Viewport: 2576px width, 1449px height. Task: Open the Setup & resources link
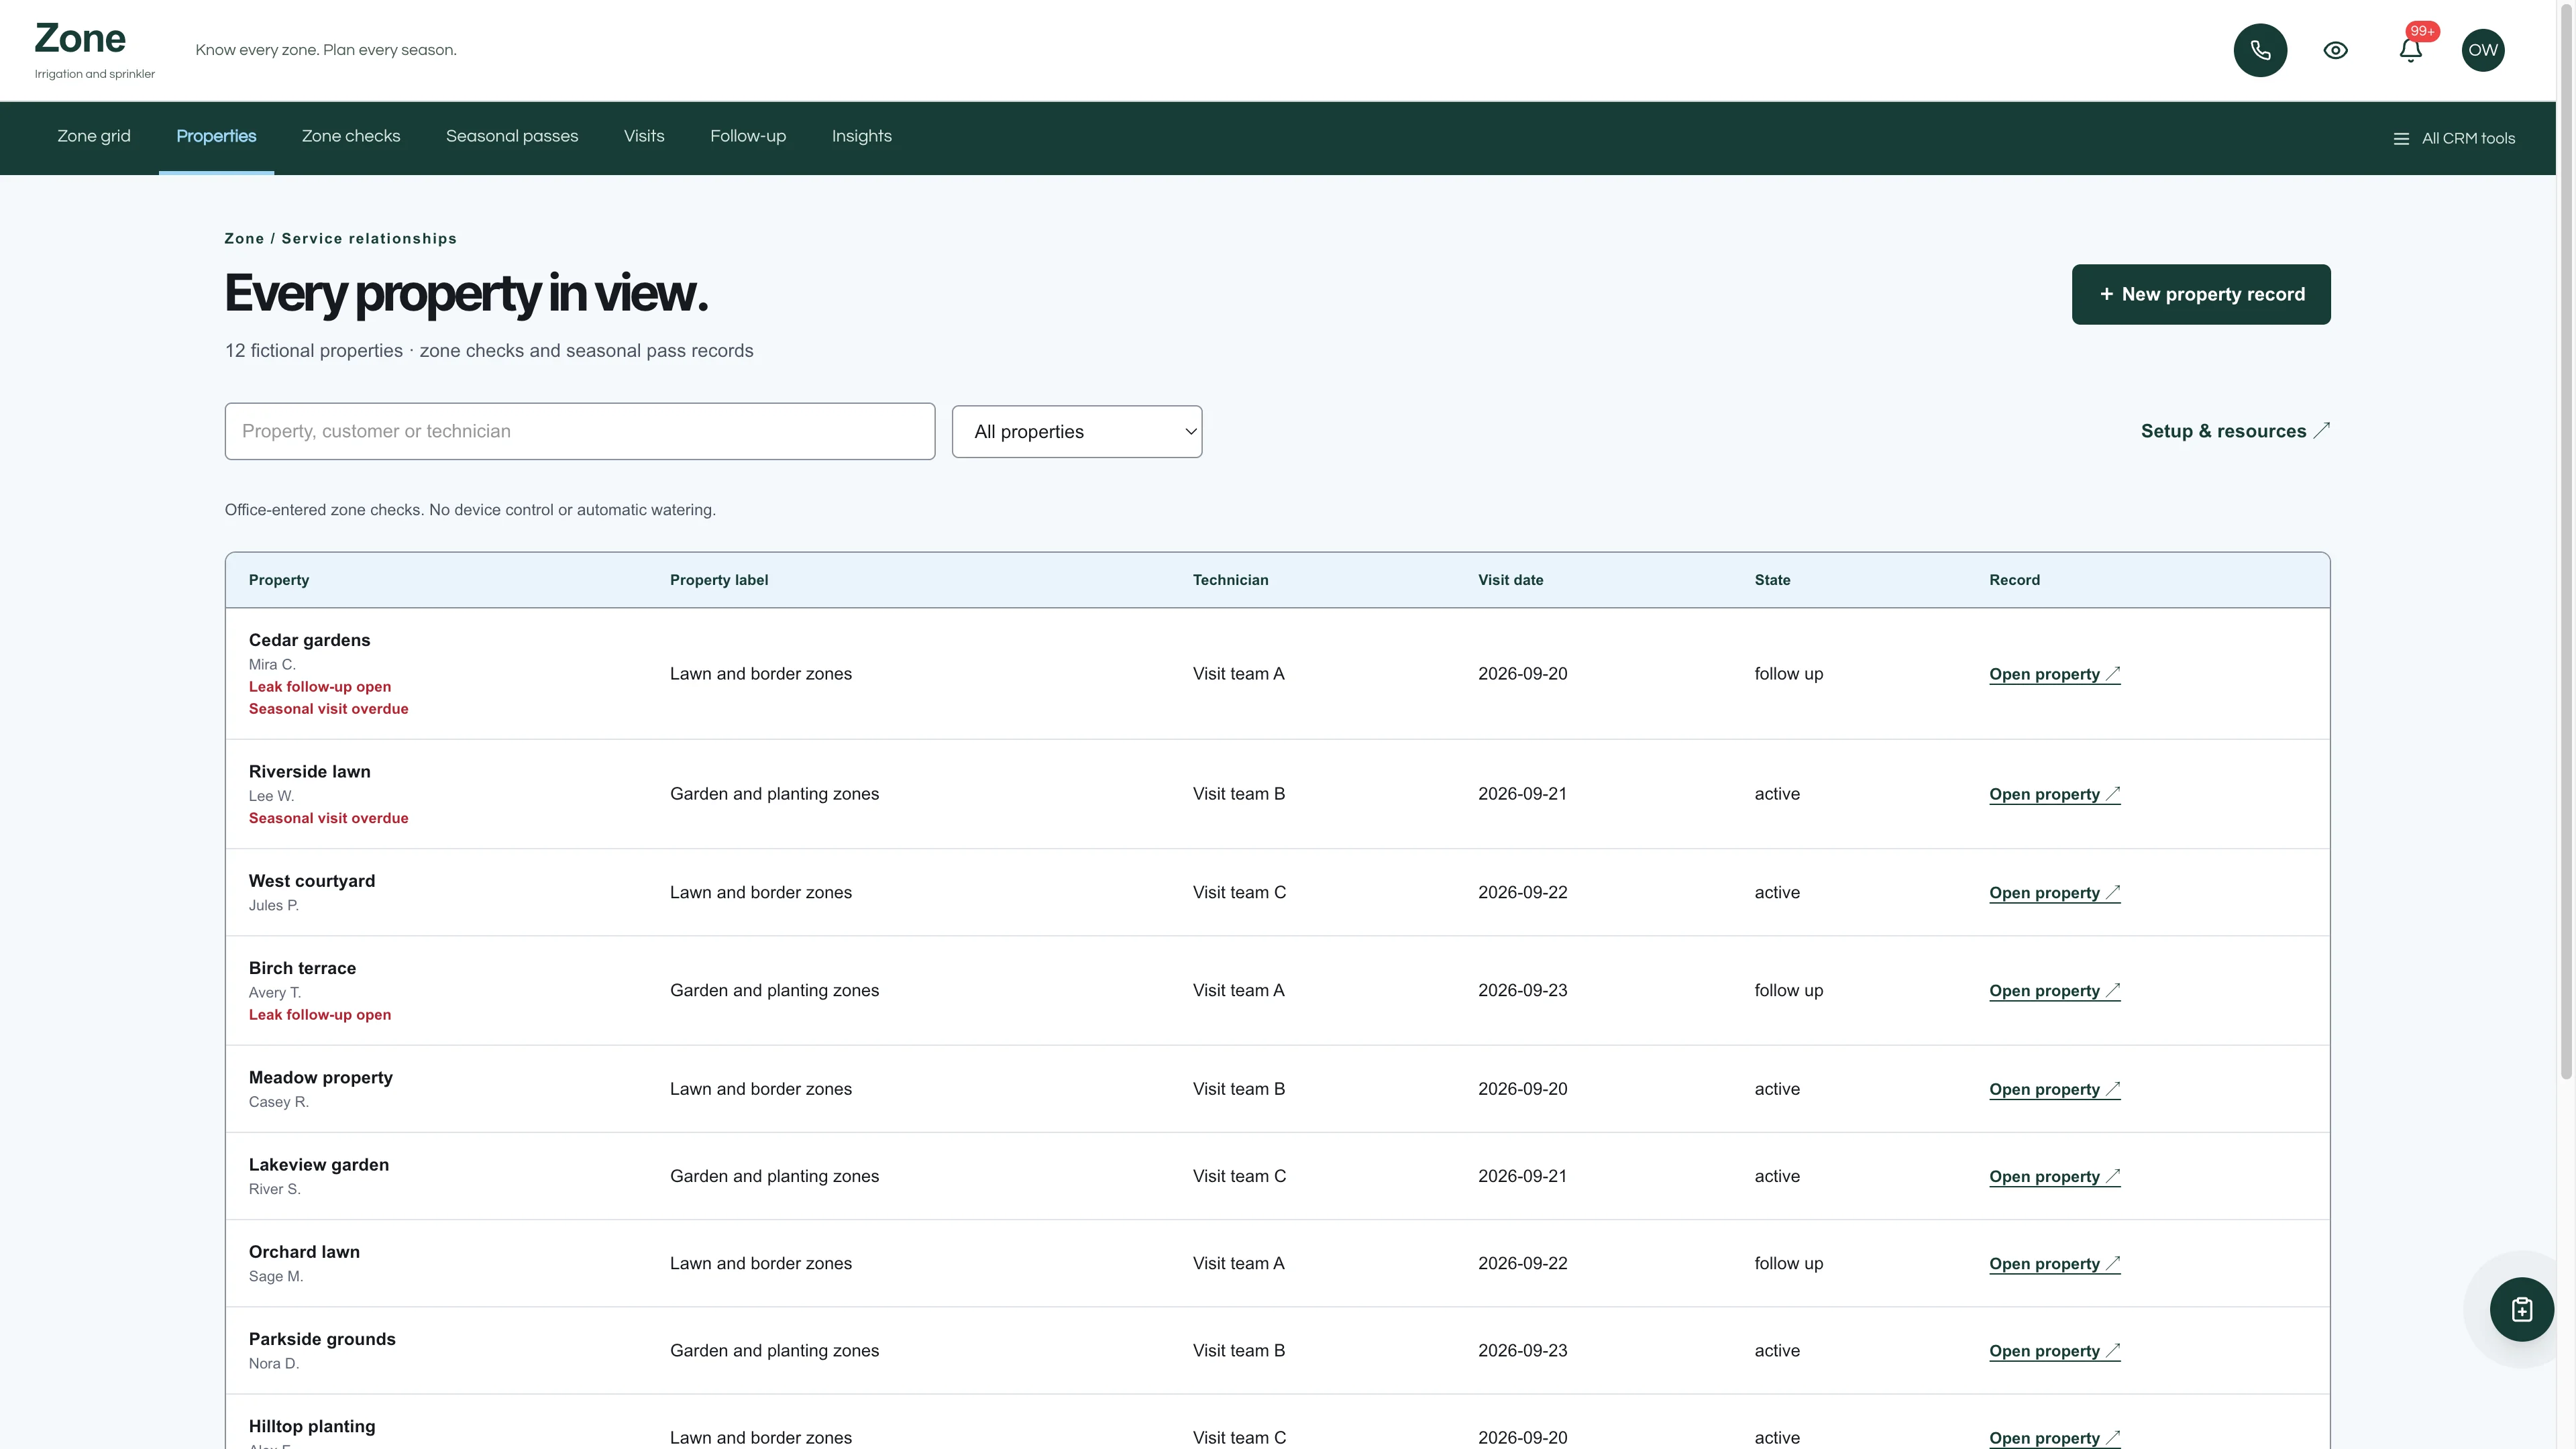click(x=2235, y=431)
